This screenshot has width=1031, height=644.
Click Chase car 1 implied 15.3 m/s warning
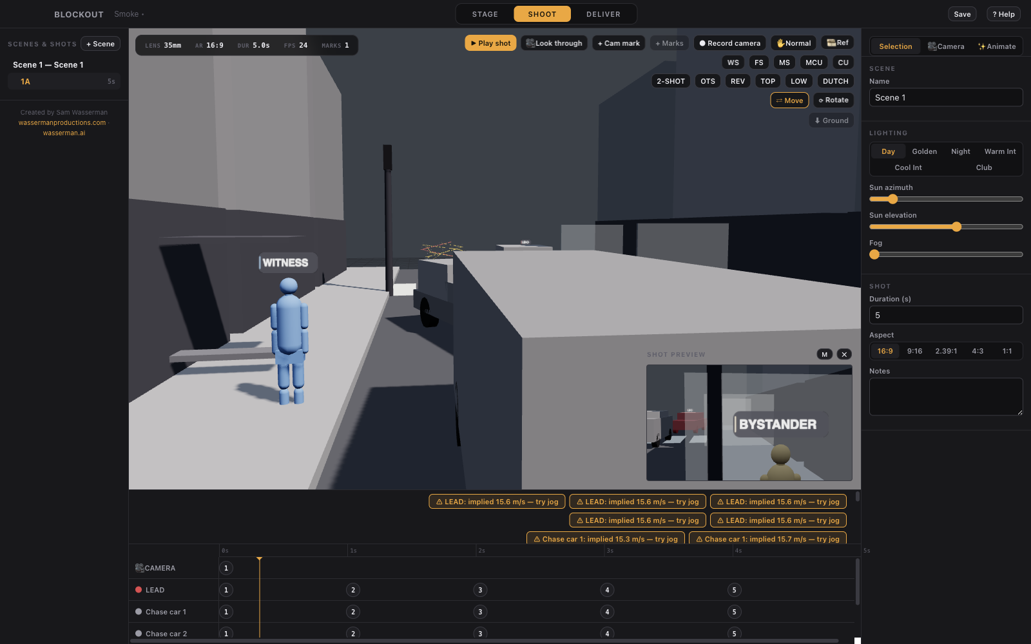606,538
